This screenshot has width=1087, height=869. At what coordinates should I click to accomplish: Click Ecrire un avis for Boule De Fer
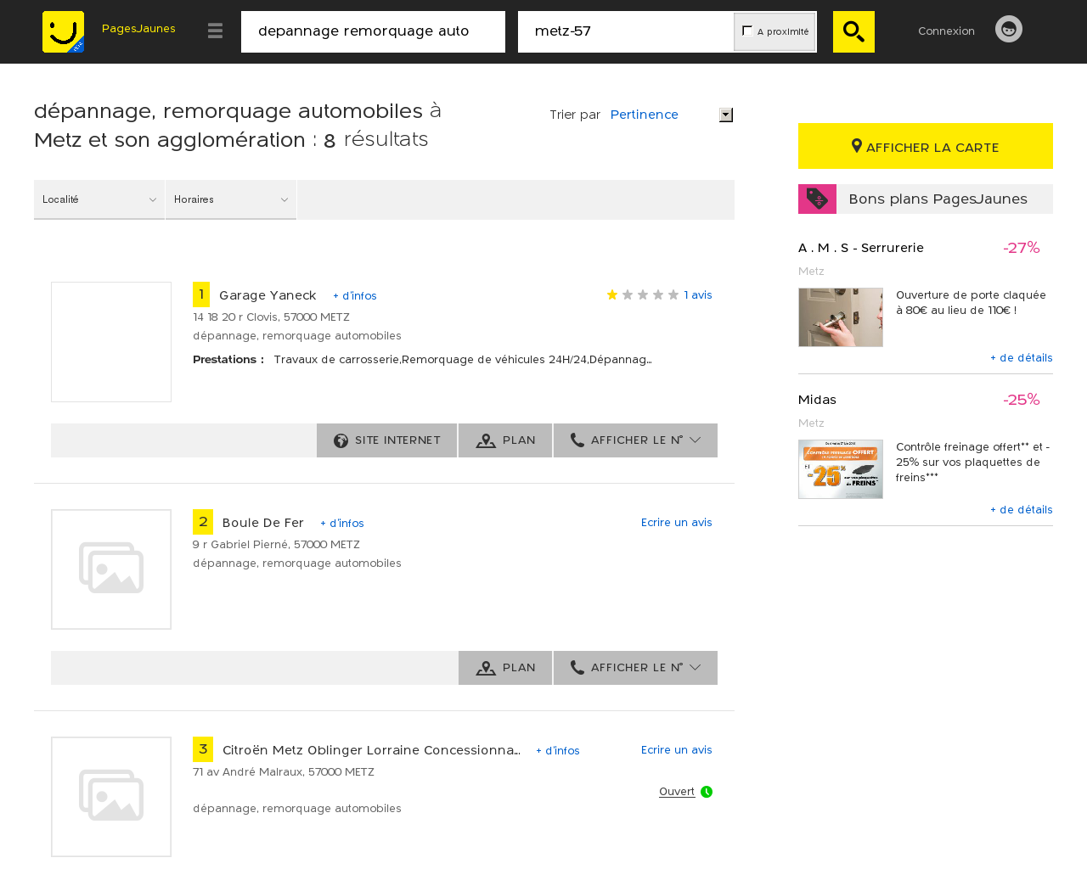point(677,523)
